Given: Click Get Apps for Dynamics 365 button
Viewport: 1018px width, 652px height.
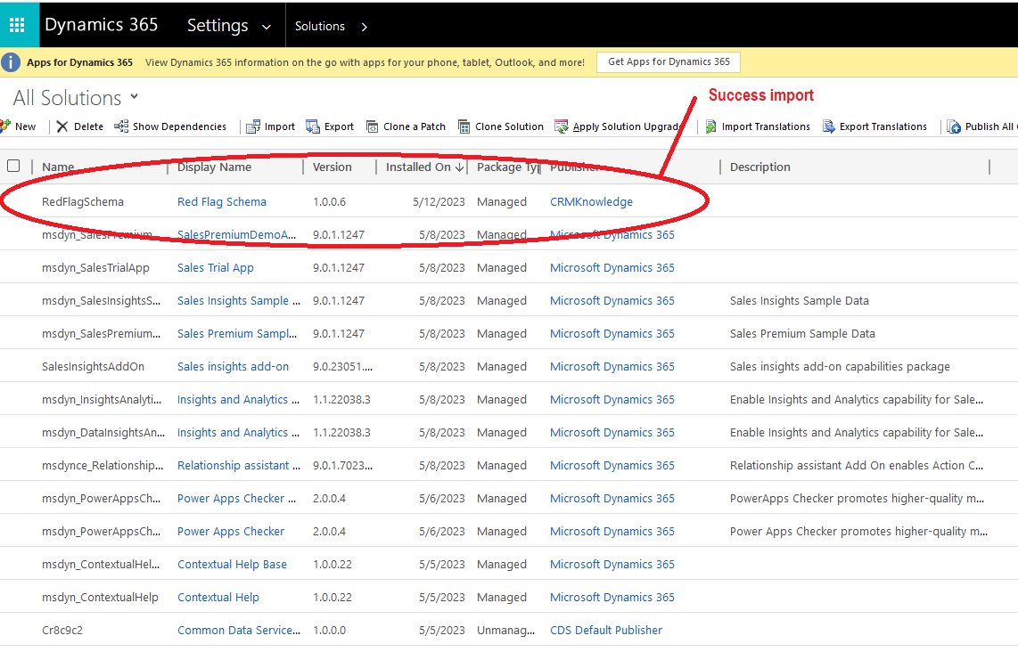Looking at the screenshot, I should coord(669,61).
